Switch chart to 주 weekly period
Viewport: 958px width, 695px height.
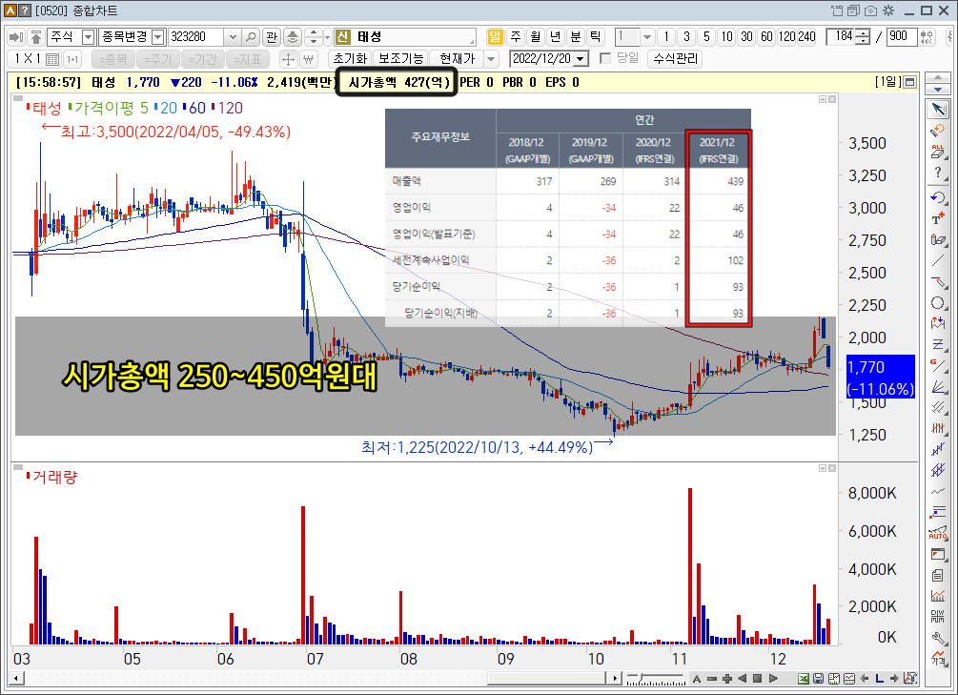pyautogui.click(x=515, y=37)
